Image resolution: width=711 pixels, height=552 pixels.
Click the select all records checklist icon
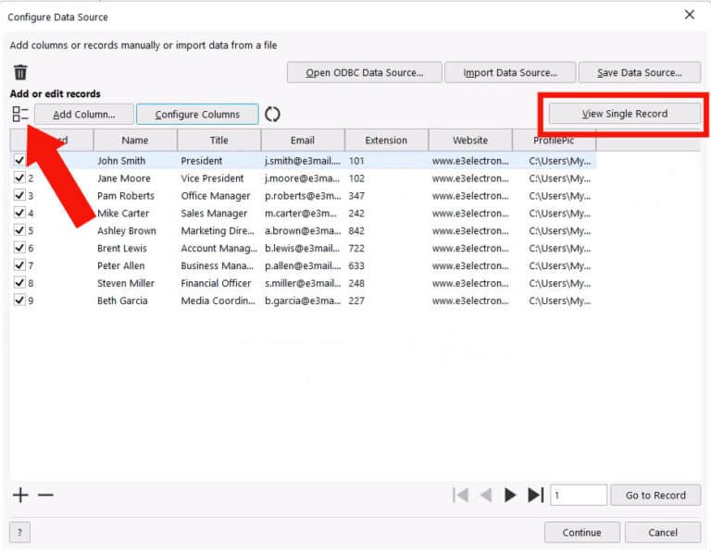[x=20, y=114]
